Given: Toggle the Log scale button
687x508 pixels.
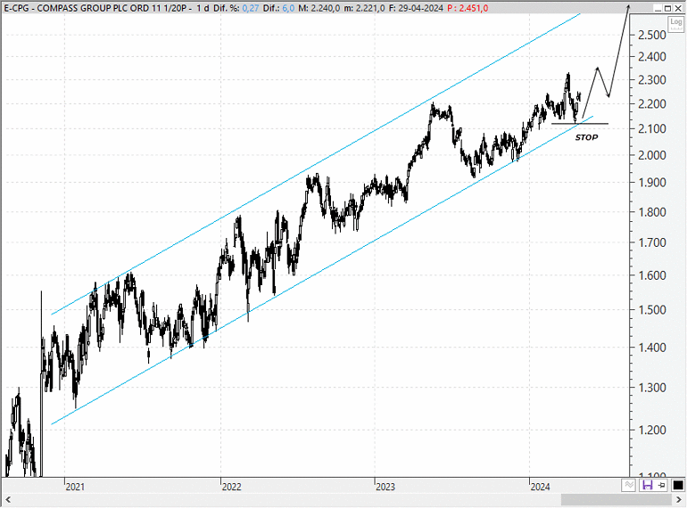Looking at the screenshot, I should click(676, 23).
